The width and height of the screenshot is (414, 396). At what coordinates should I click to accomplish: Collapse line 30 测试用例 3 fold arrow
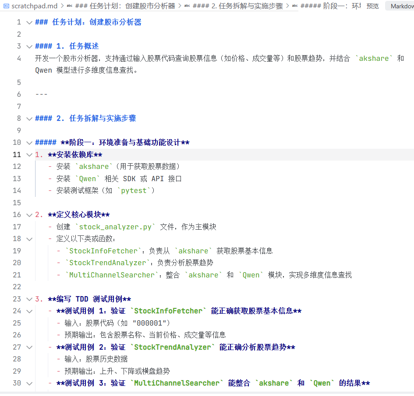tap(29, 383)
